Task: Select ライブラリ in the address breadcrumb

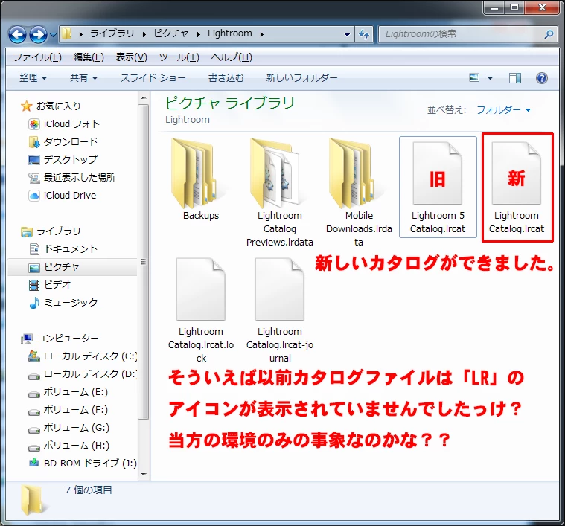Action: pos(112,33)
